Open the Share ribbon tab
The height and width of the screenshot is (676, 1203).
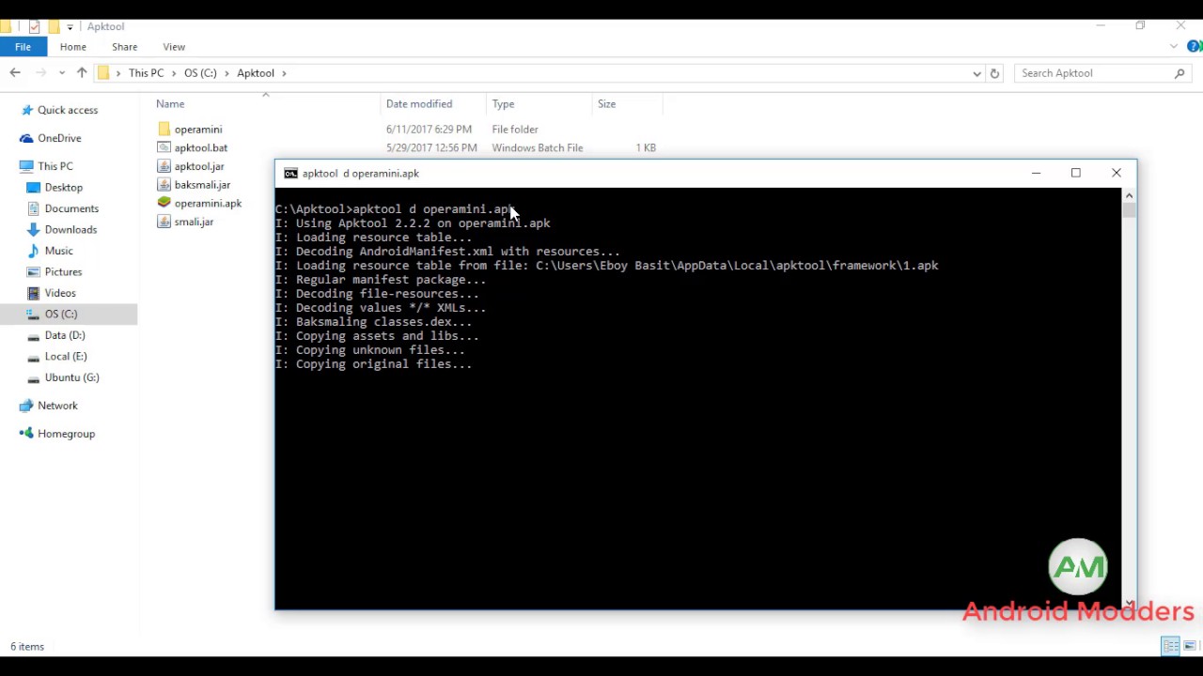(124, 47)
